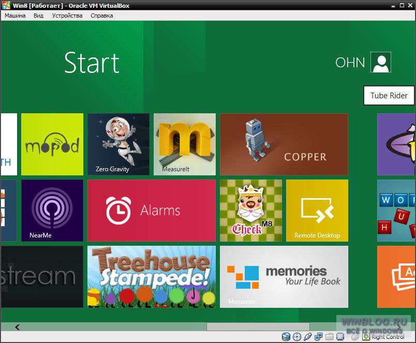Click the horizontal scrollbar thumb

coord(258,327)
